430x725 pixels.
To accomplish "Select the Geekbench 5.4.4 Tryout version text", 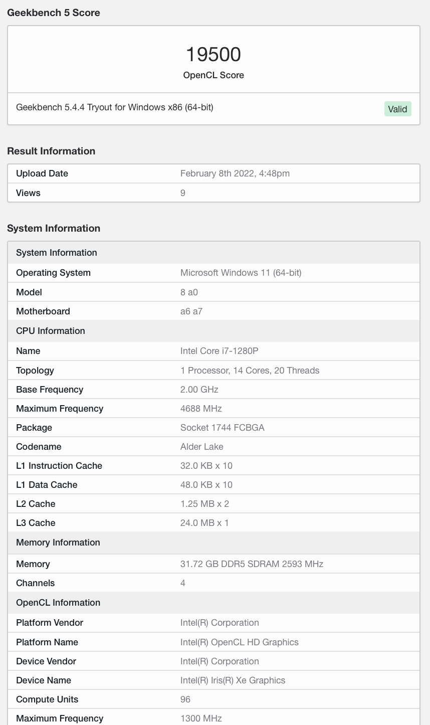I will click(115, 107).
